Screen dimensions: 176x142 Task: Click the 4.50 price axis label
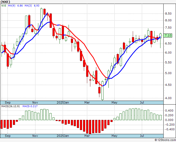(x=168, y=85)
